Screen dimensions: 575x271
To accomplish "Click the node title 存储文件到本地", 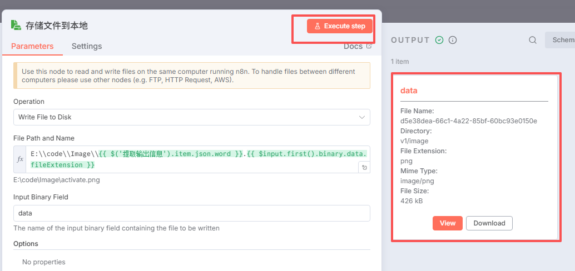I will click(57, 26).
